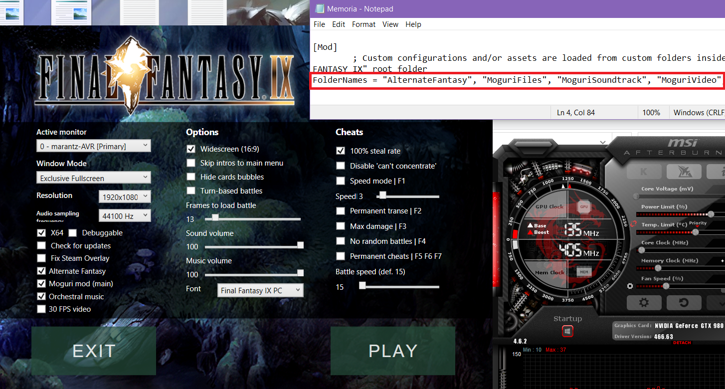Enable the Debuggable checkbox
The height and width of the screenshot is (389, 725).
tap(72, 233)
